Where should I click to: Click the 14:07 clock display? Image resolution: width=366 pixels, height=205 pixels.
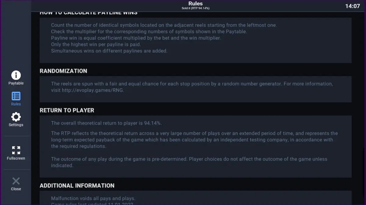coord(353,6)
